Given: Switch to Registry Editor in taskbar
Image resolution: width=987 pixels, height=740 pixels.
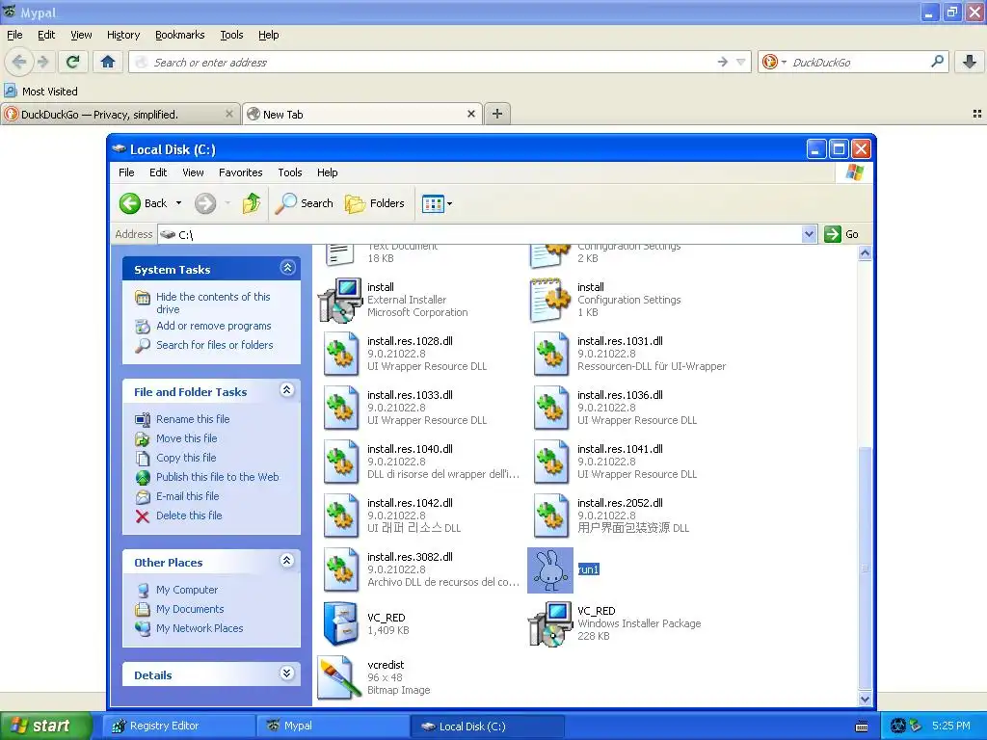Looking at the screenshot, I should click(x=178, y=726).
